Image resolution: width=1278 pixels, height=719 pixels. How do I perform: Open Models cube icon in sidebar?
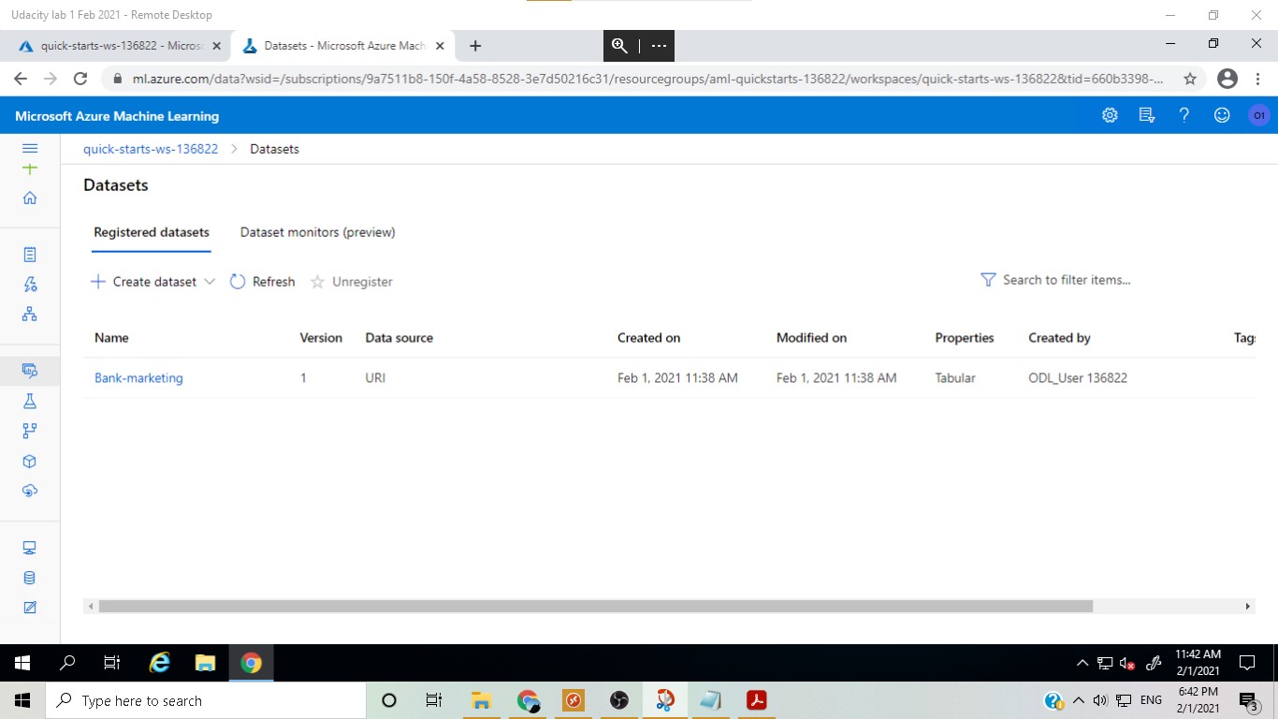[x=30, y=461]
